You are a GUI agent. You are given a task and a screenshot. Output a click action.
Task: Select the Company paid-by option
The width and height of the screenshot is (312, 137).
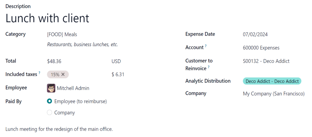(49, 113)
